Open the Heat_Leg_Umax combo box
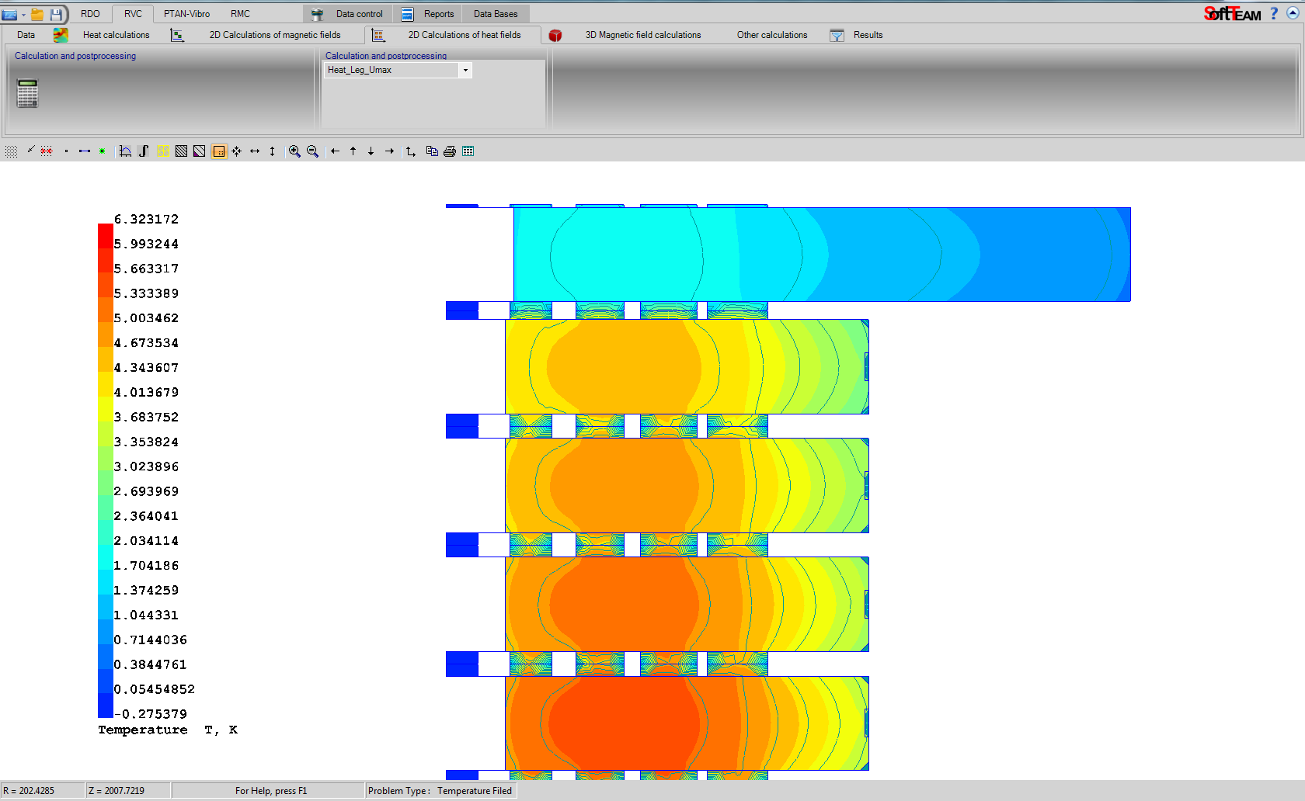Screen dimensions: 1305x801 pyautogui.click(x=398, y=70)
